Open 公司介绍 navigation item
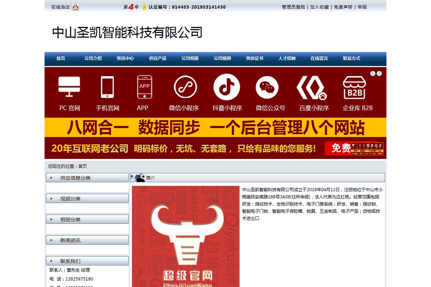431x287 pixels. tap(93, 58)
